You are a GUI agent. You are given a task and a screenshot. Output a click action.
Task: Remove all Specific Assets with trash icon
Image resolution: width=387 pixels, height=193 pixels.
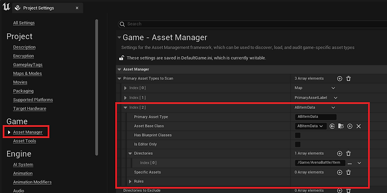coord(348,172)
